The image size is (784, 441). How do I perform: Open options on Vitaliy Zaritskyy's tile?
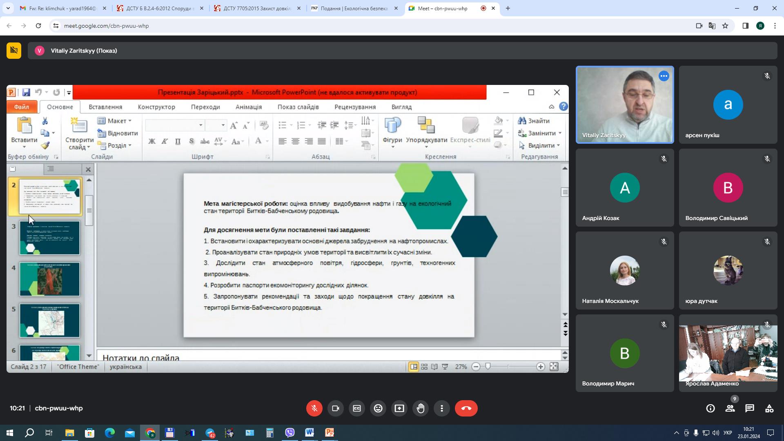[x=664, y=76]
